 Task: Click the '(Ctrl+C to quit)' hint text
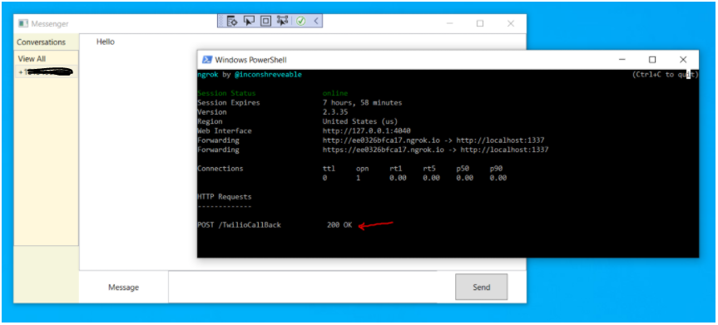pos(666,75)
